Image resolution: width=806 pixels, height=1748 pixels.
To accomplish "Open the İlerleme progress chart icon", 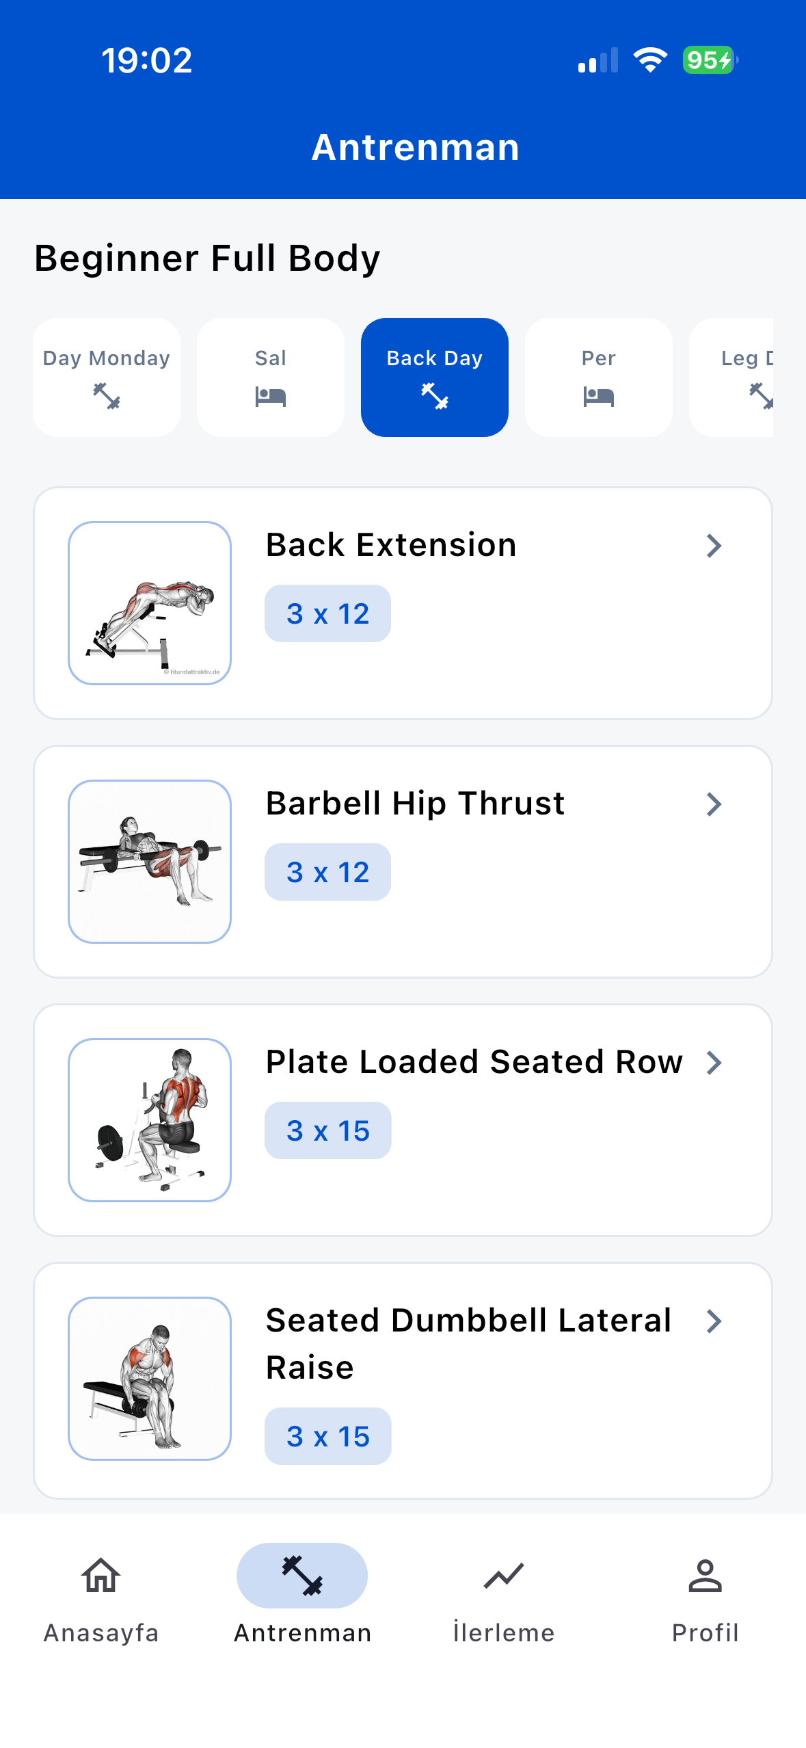I will pyautogui.click(x=504, y=1576).
